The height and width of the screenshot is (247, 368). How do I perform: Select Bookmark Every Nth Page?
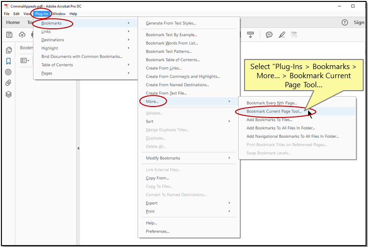pyautogui.click(x=271, y=103)
